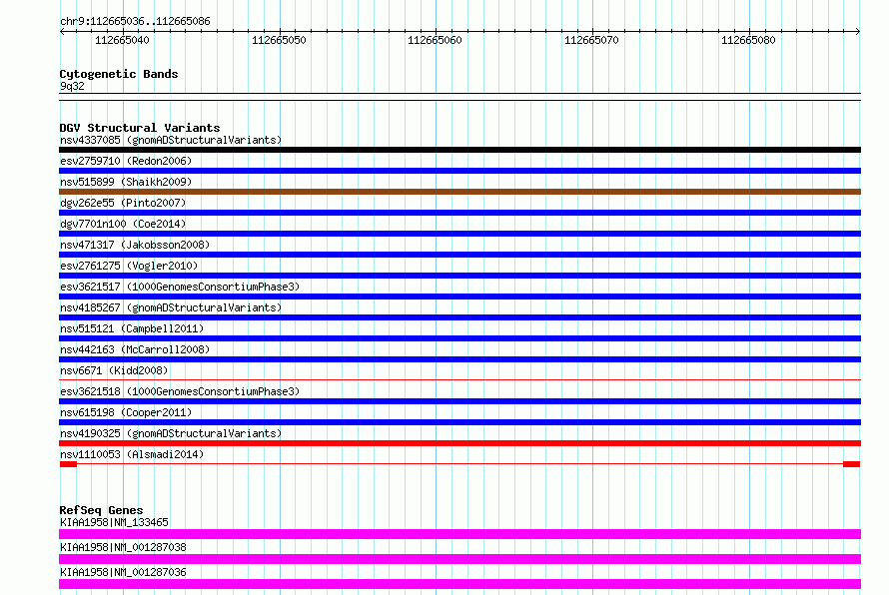
Task: Select dgv262e55 (Pinto2007) label
Action: [123, 203]
